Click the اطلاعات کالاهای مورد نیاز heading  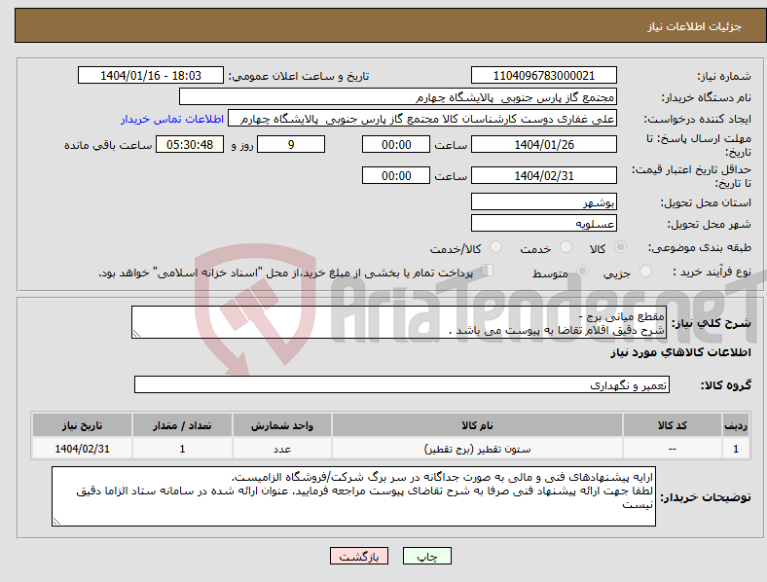coord(680,352)
